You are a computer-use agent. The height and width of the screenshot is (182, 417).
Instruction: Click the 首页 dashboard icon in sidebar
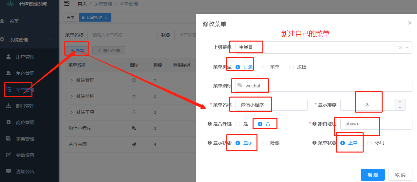2,21
